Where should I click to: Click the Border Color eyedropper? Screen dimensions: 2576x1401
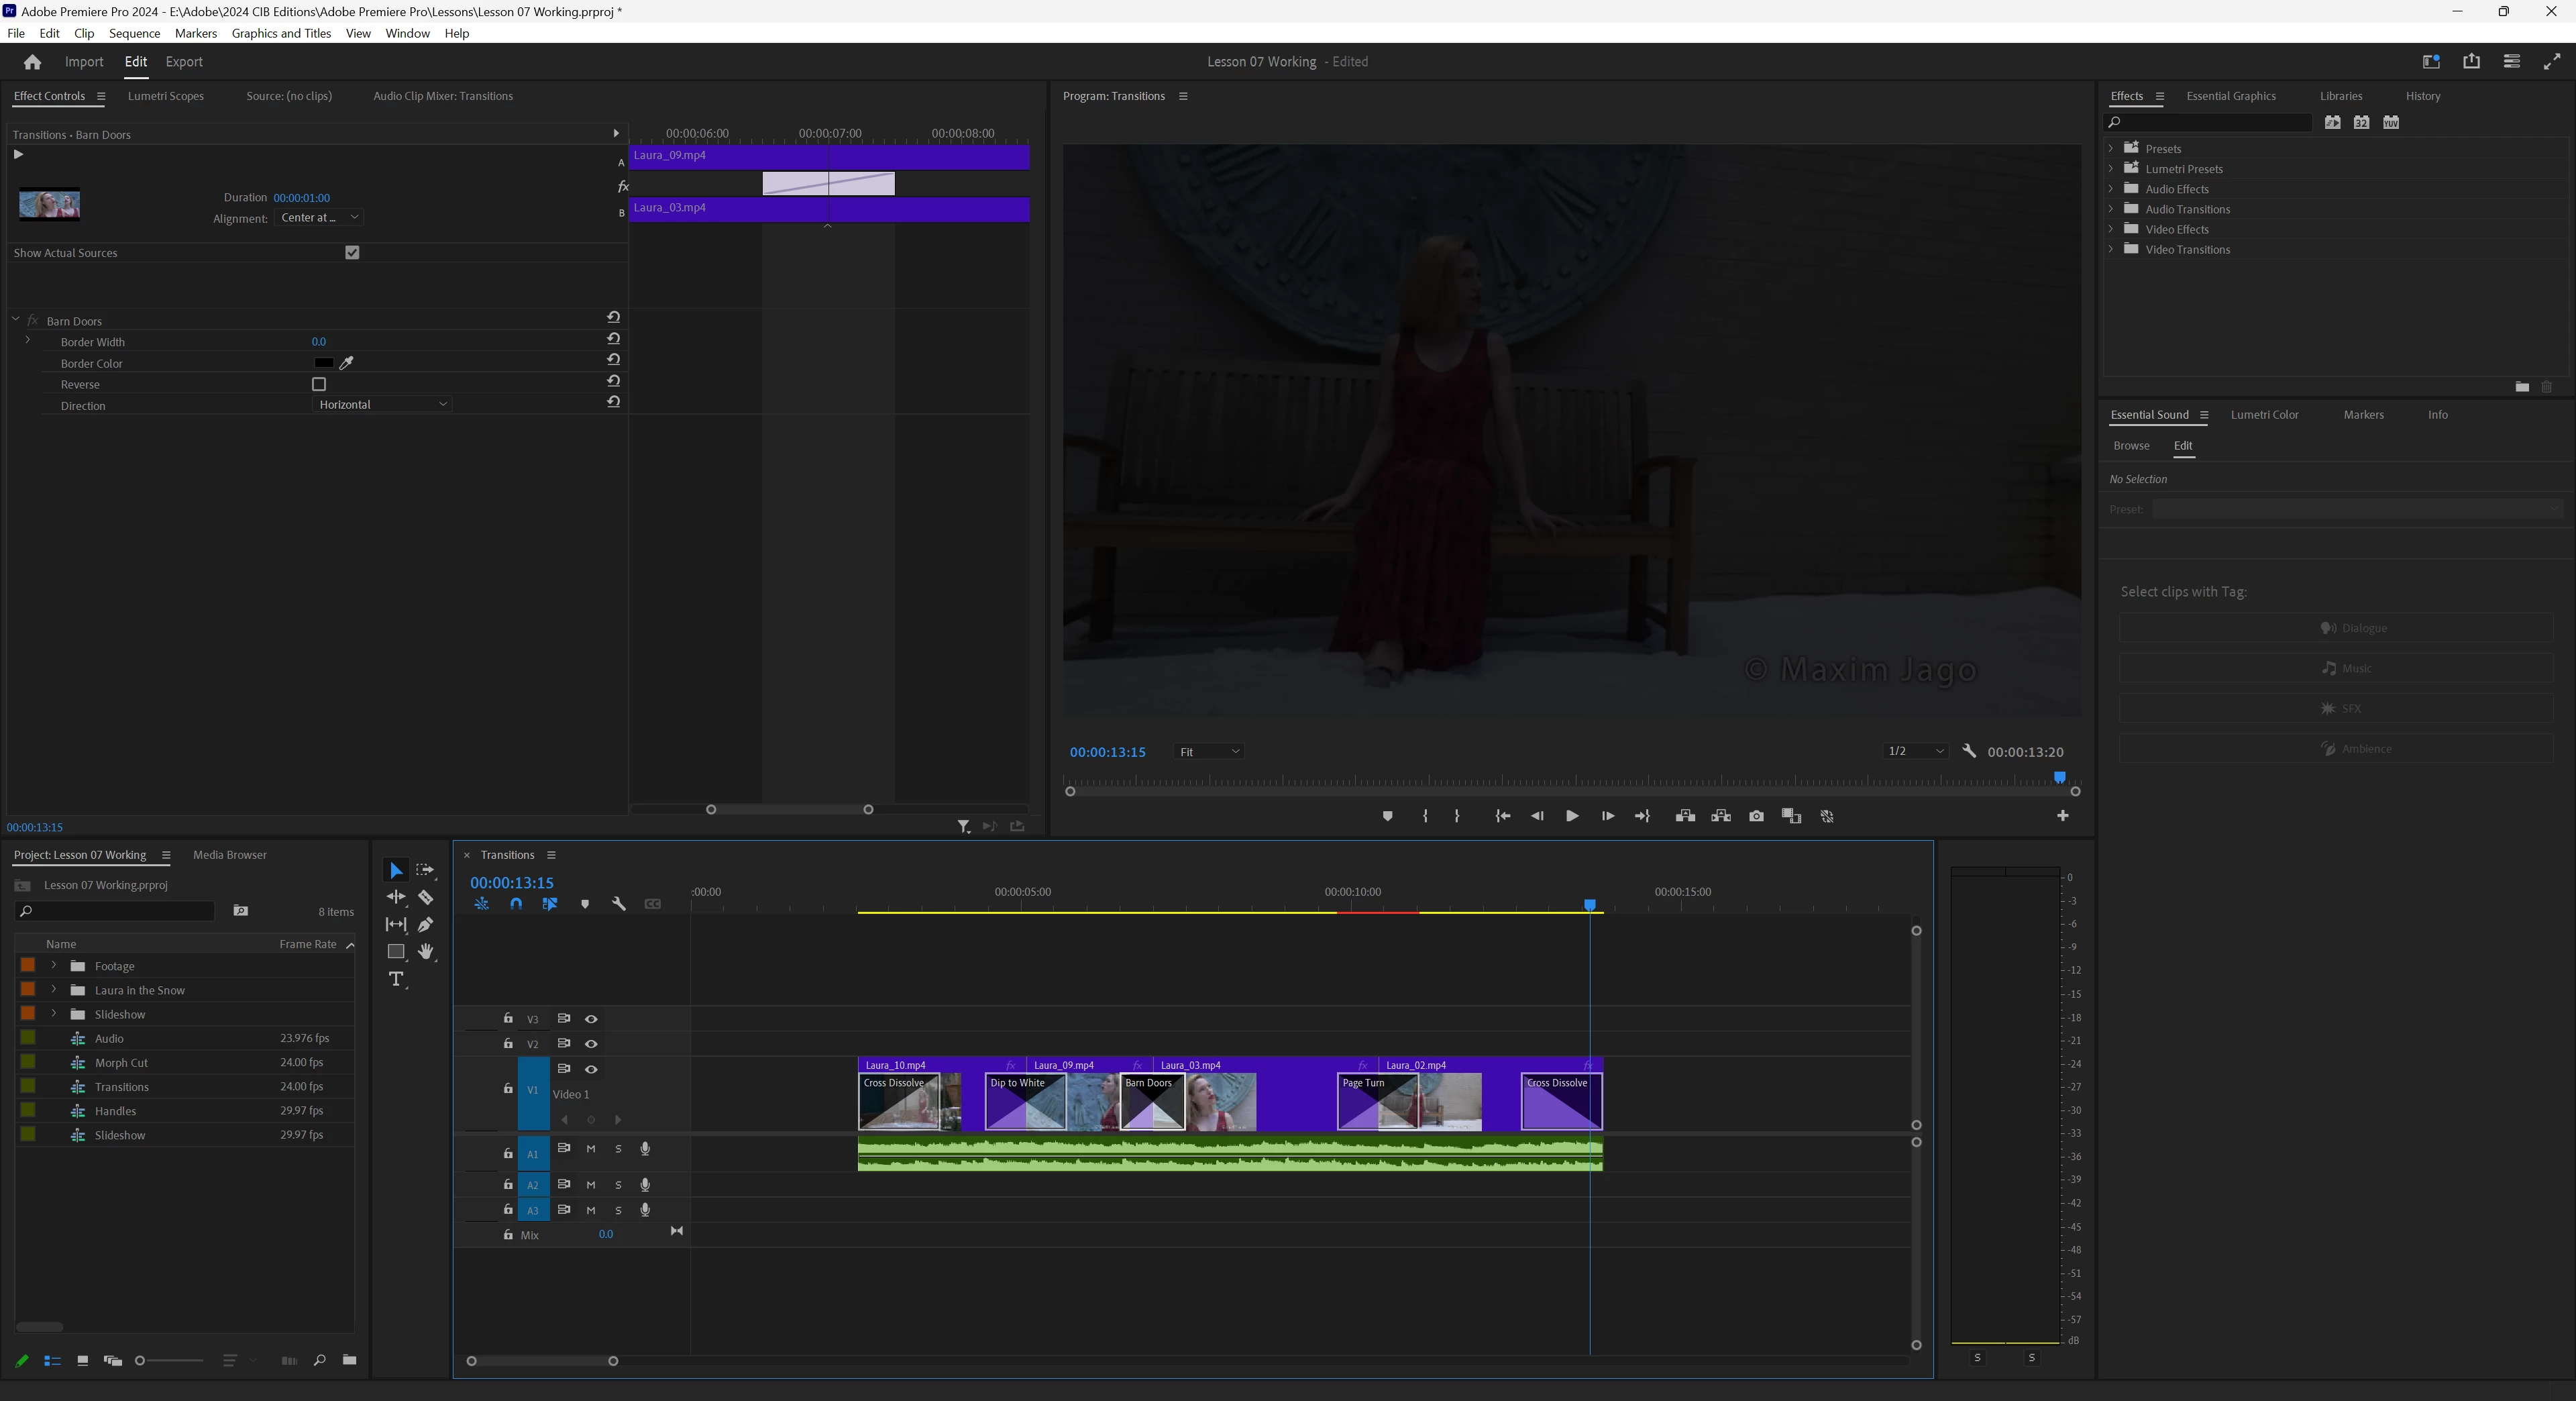pos(347,363)
